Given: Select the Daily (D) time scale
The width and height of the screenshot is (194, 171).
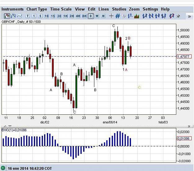Looking at the screenshot, I should tap(91, 16).
